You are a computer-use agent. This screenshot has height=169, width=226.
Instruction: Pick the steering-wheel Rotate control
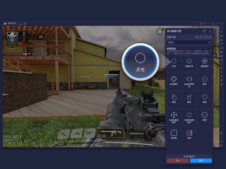[x=204, y=117]
